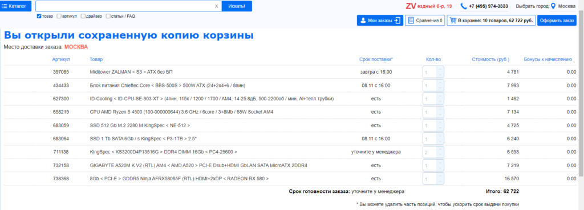The width and height of the screenshot is (584, 210).
Task: Open product Блок питания Chieftec Core
Action: [168, 86]
